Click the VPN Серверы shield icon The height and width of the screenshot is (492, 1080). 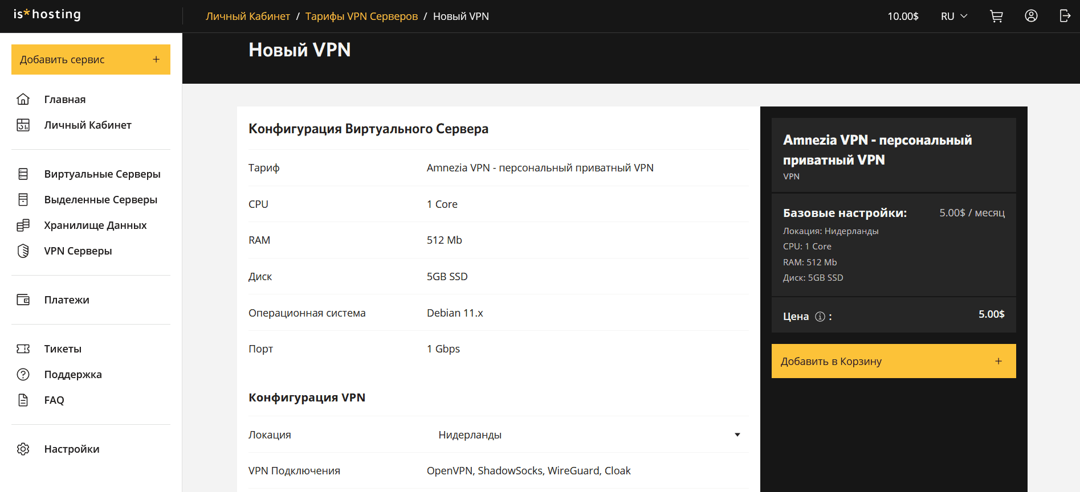23,251
